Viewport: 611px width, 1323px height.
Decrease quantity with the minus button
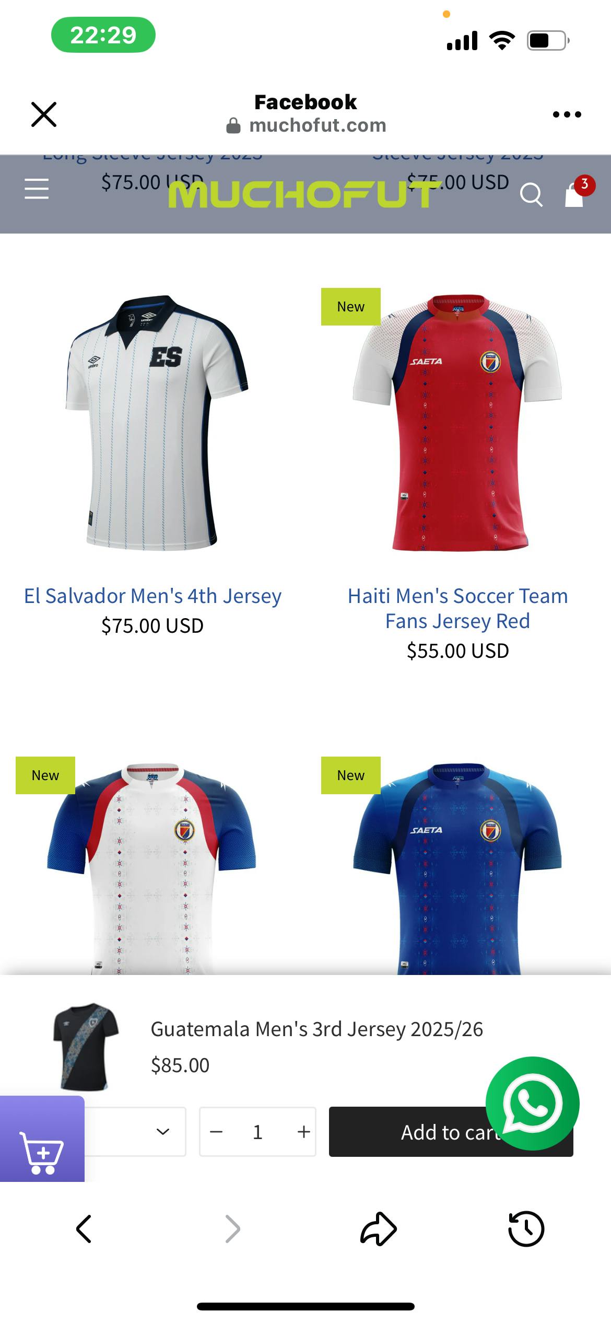coord(216,1132)
